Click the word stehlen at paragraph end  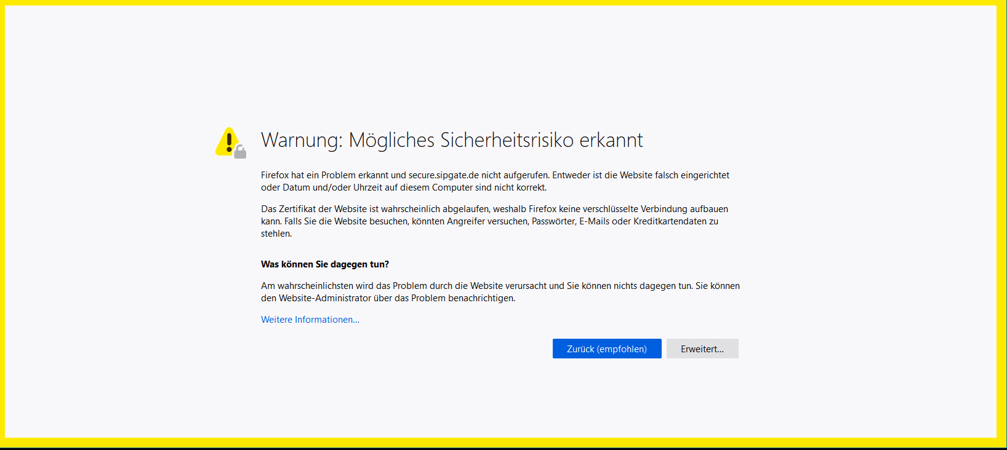275,234
